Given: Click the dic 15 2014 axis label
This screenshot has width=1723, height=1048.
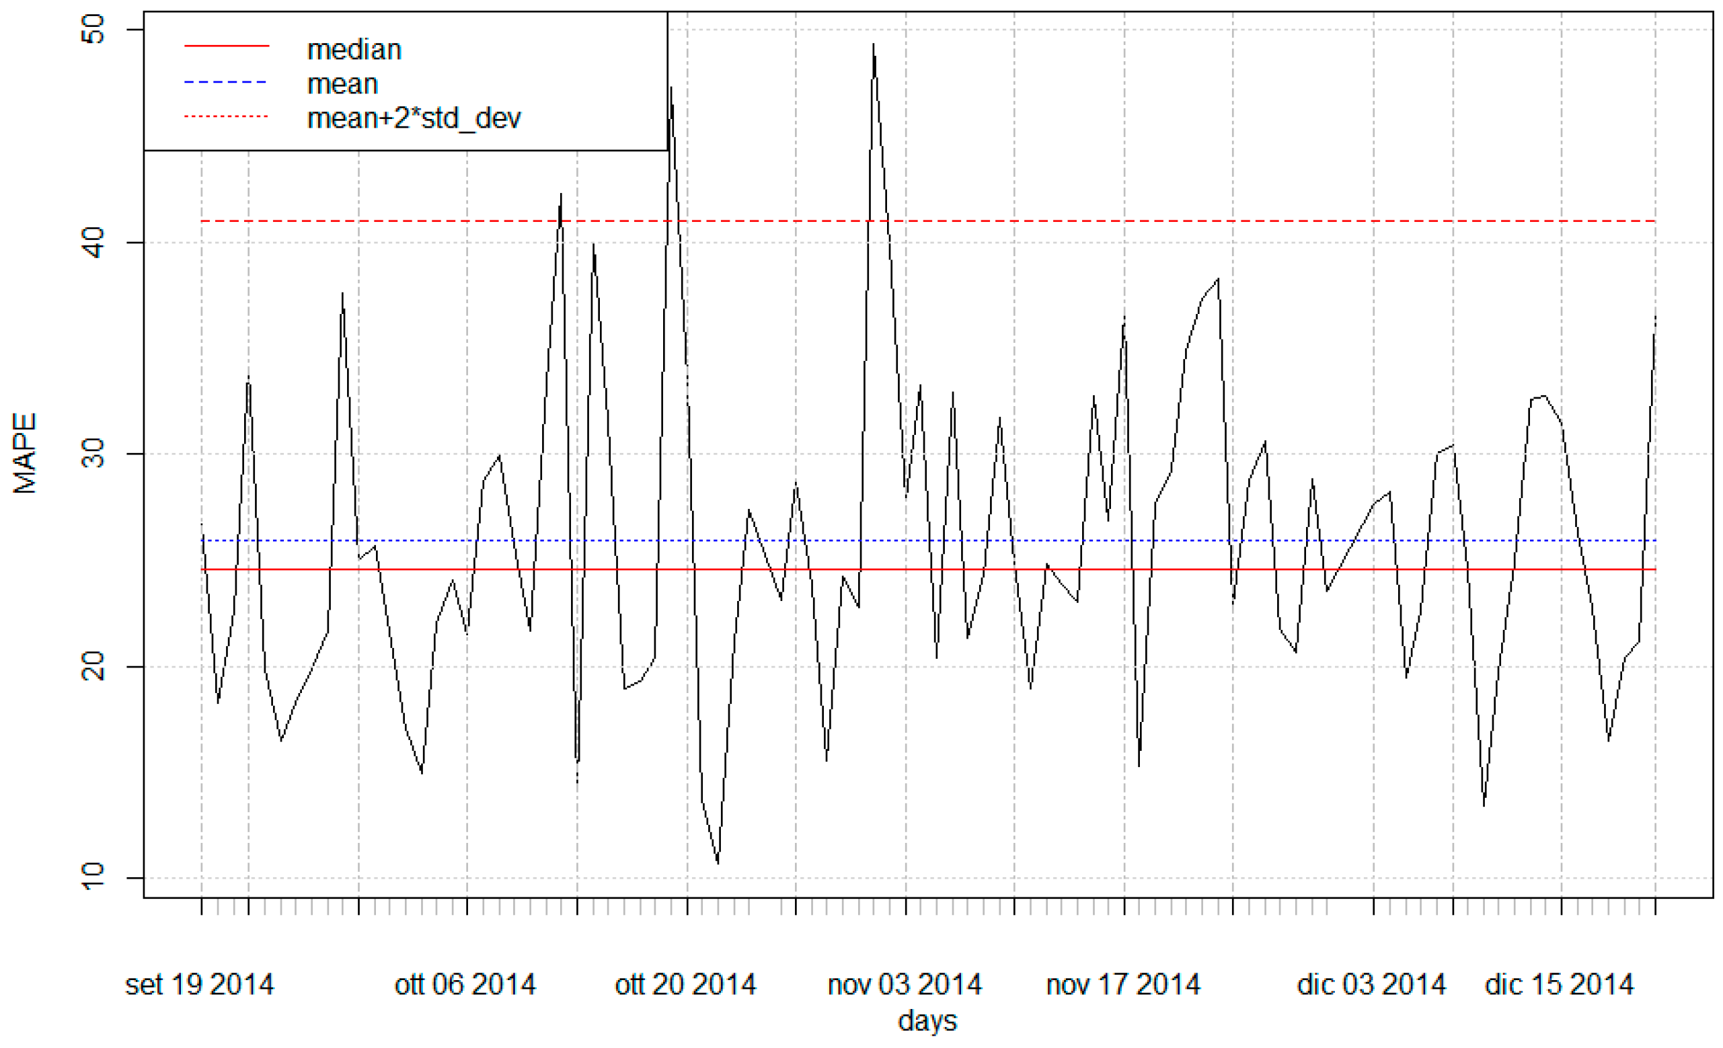Looking at the screenshot, I should [x=1559, y=984].
